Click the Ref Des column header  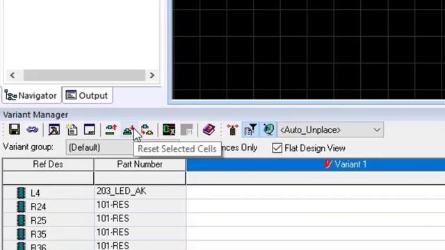48,165
